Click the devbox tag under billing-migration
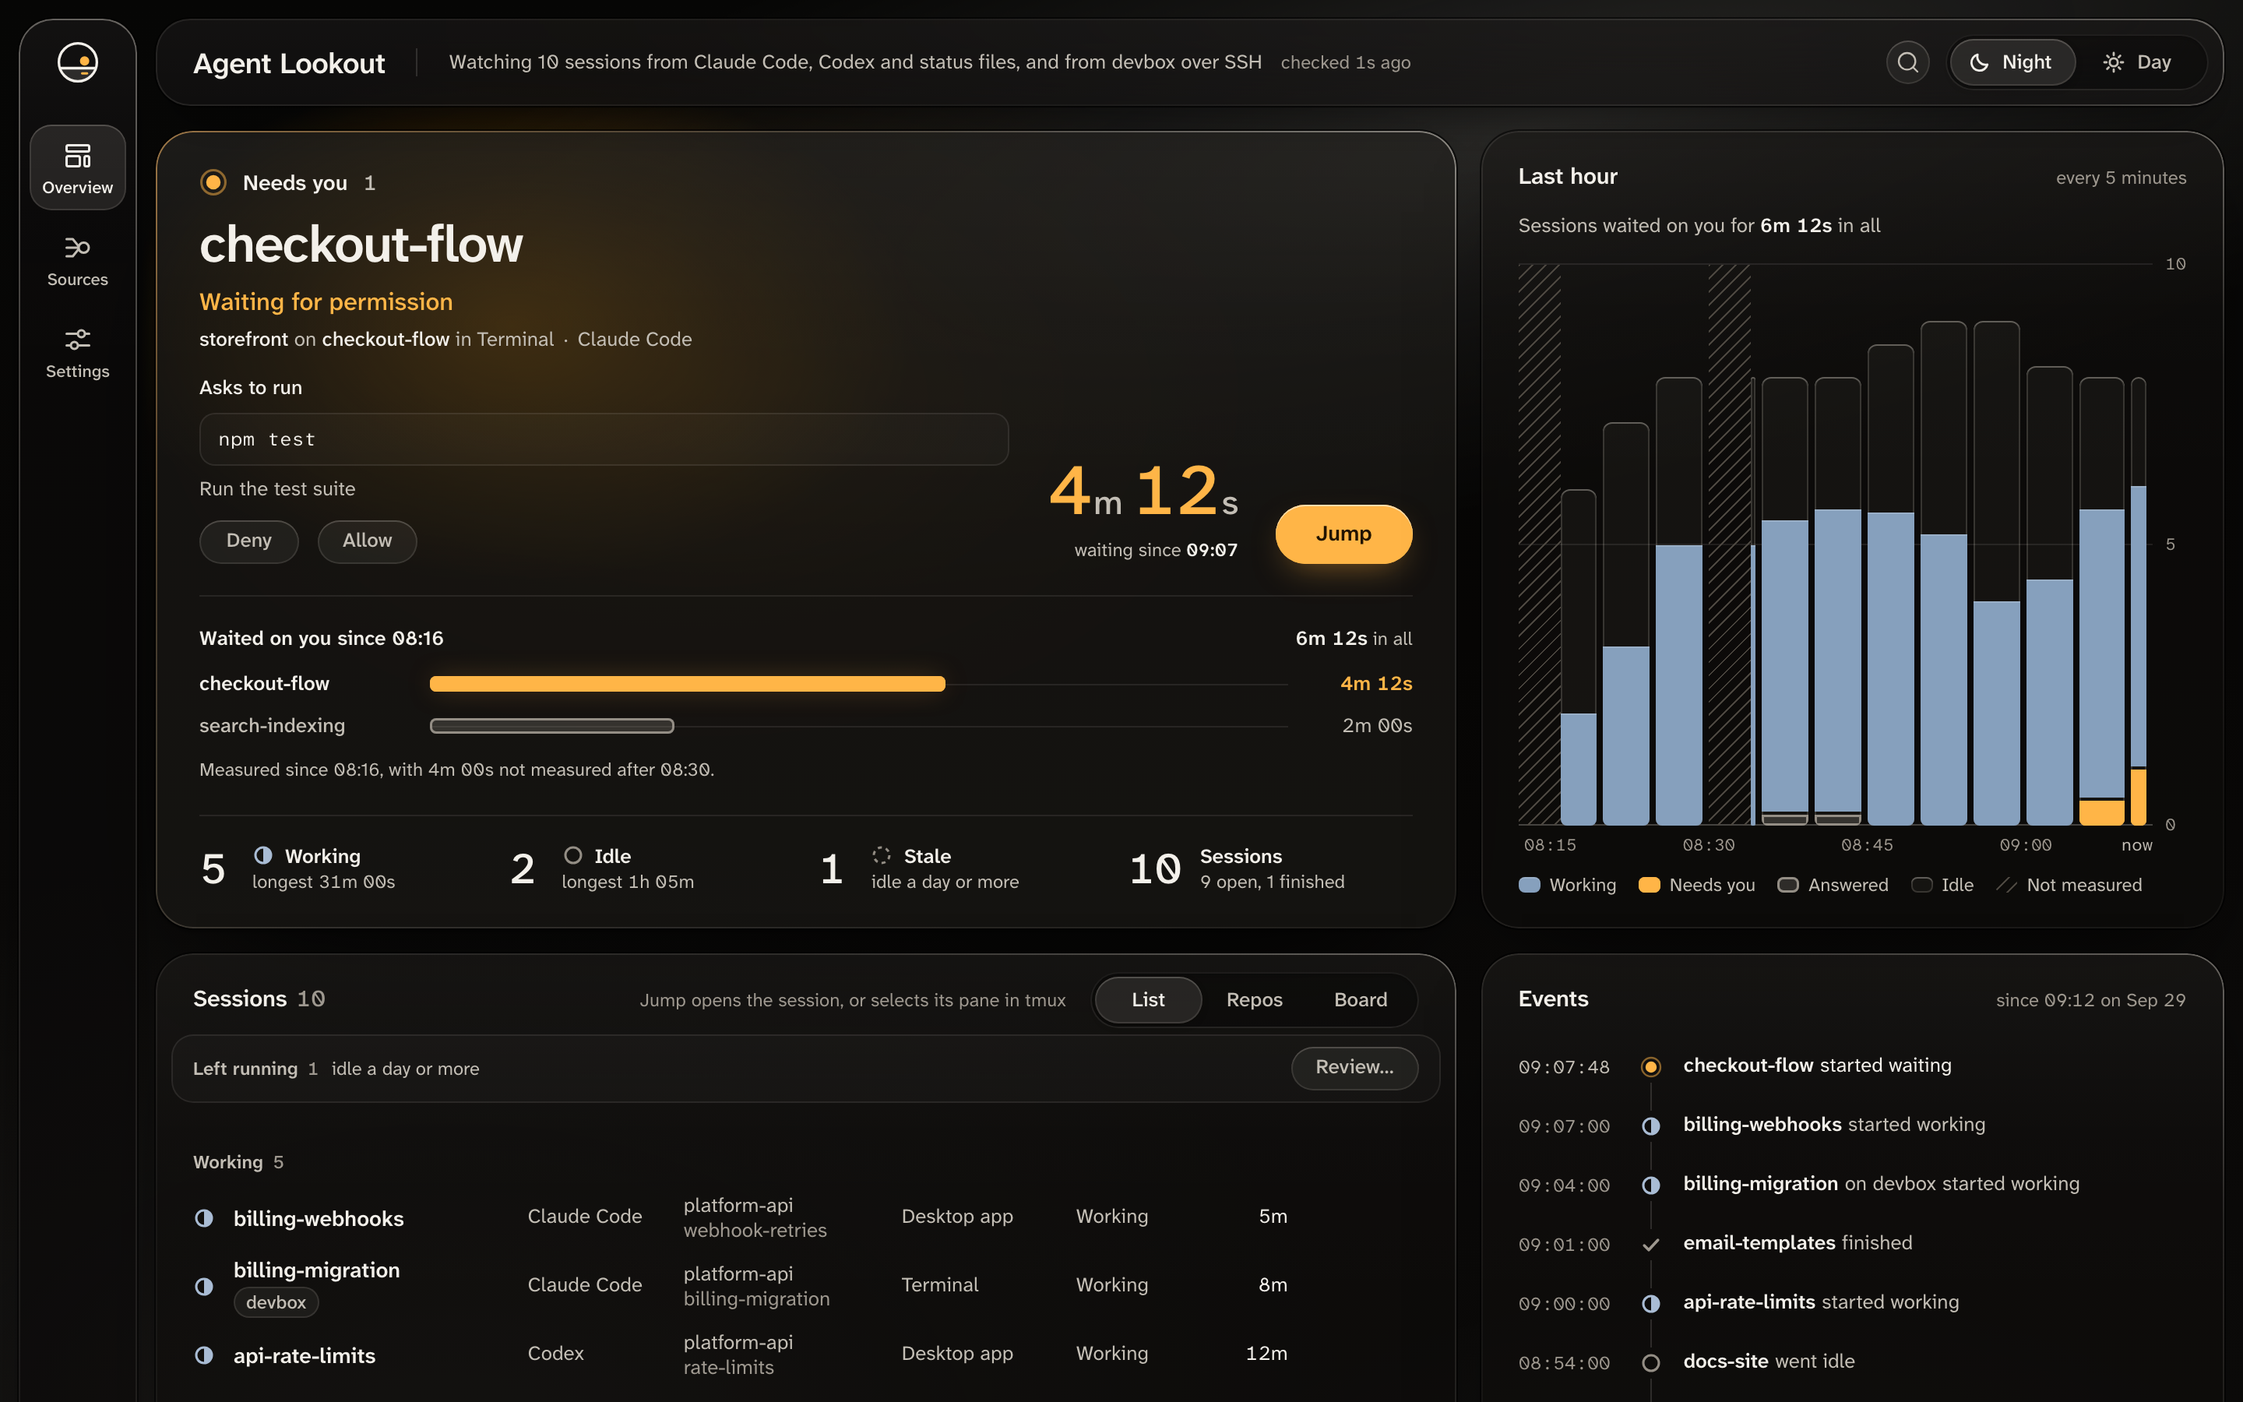Screen dimensions: 2243x1402 [x=275, y=1302]
